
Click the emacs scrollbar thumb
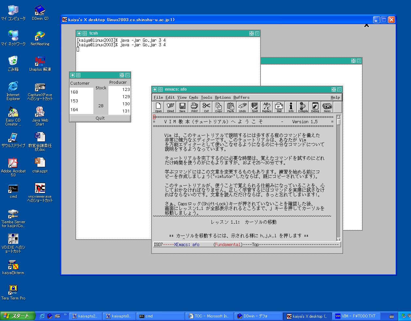click(x=339, y=122)
